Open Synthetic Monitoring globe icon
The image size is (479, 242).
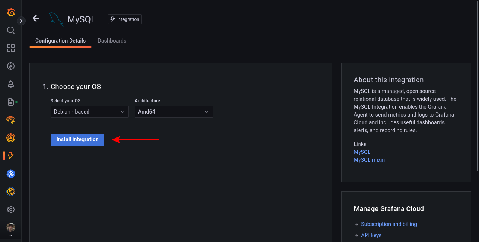tap(10, 192)
